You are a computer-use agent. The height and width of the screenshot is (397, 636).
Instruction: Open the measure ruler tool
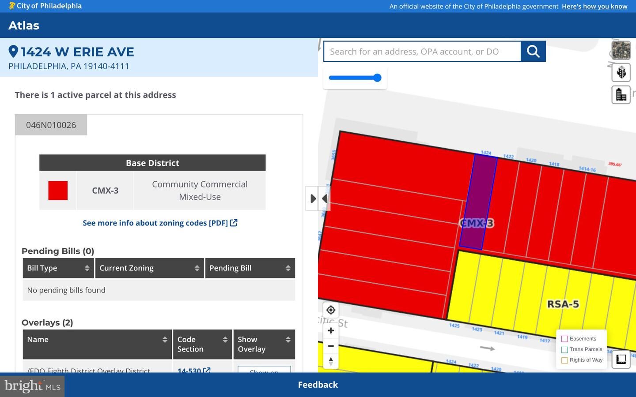621,359
